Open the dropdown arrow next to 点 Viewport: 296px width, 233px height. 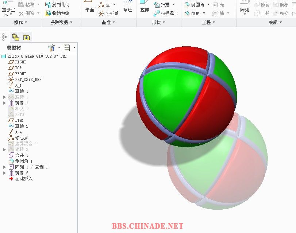[114, 4]
